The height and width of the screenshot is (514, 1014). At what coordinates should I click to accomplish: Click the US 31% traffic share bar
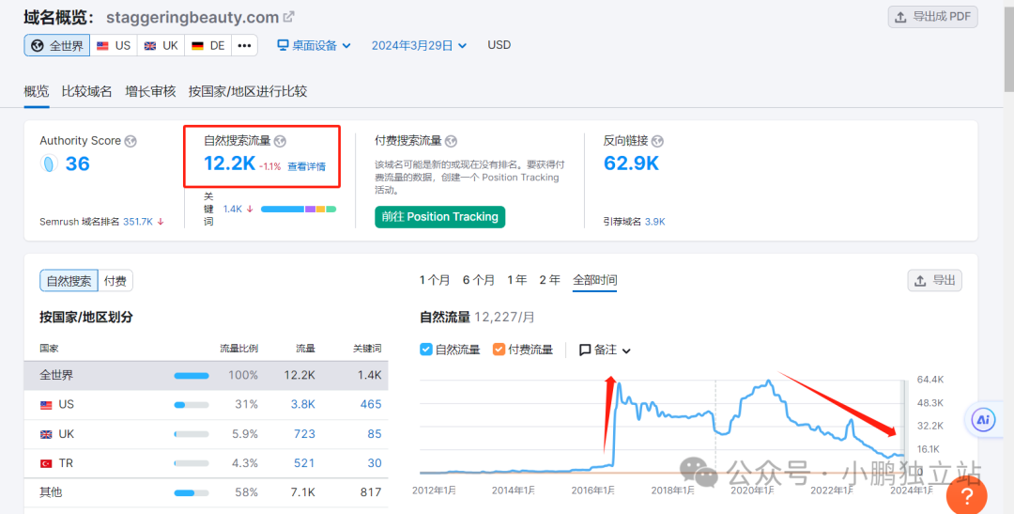click(x=192, y=405)
